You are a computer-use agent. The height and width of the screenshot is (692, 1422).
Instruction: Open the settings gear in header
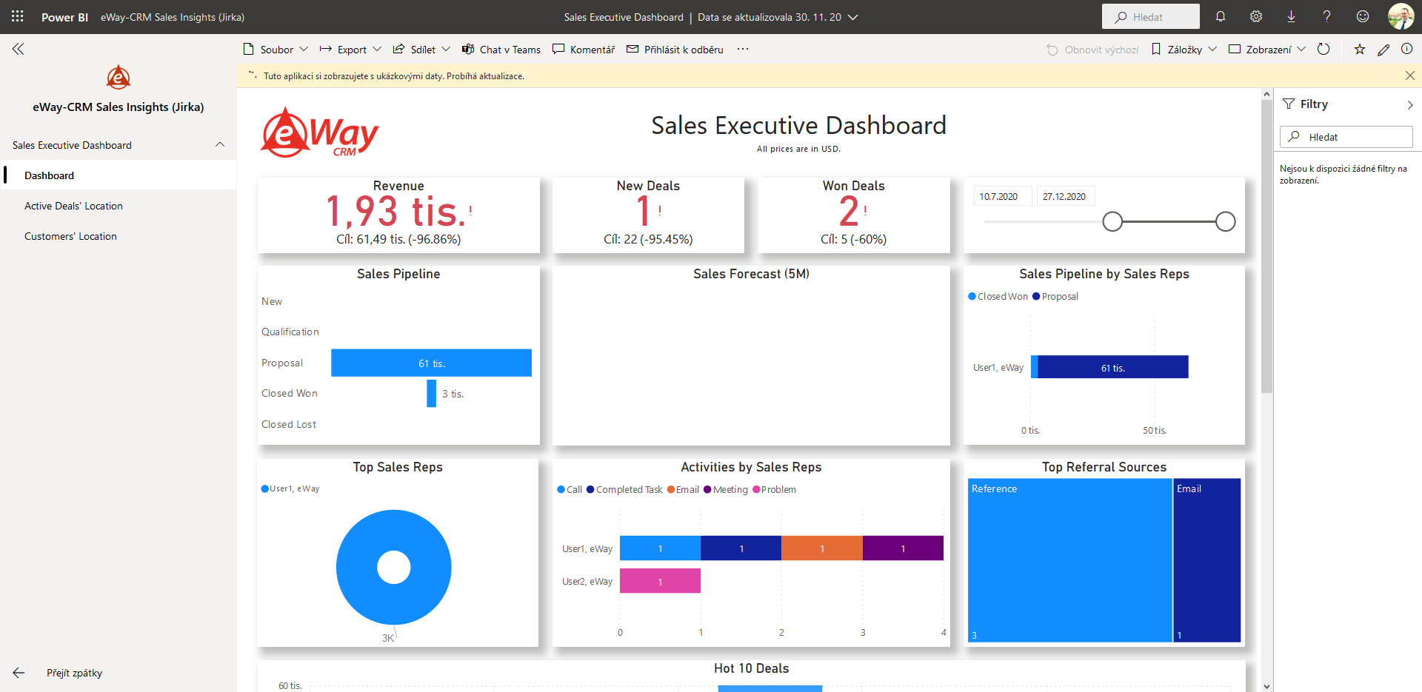[1256, 16]
